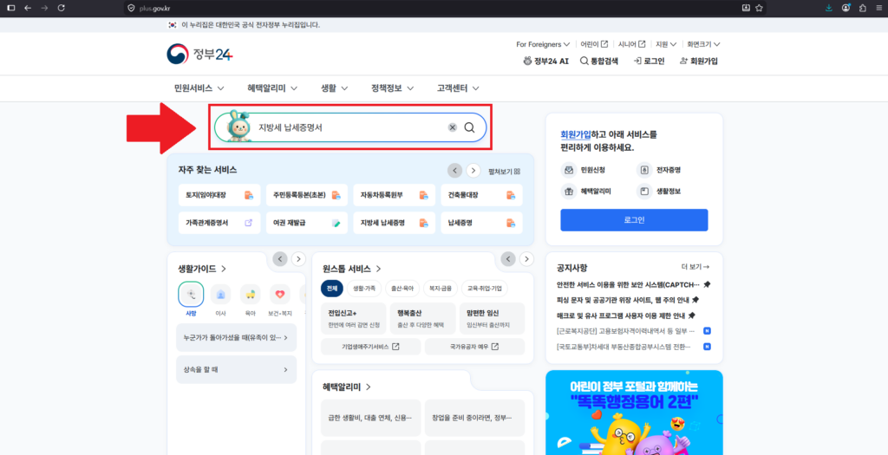Expand 혜택알리미 menu
This screenshot has height=455, width=888.
pyautogui.click(x=274, y=88)
